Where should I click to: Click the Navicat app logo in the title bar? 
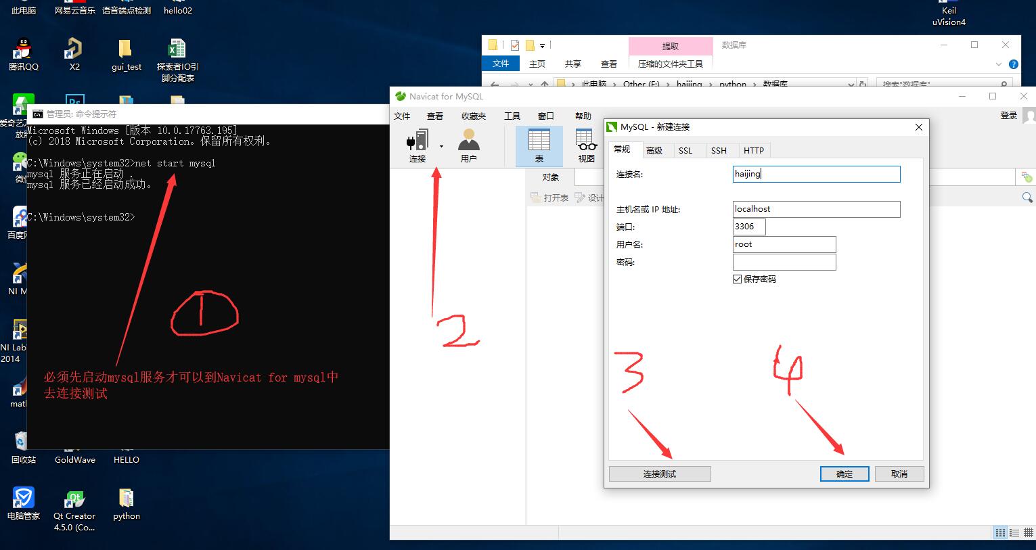point(400,96)
